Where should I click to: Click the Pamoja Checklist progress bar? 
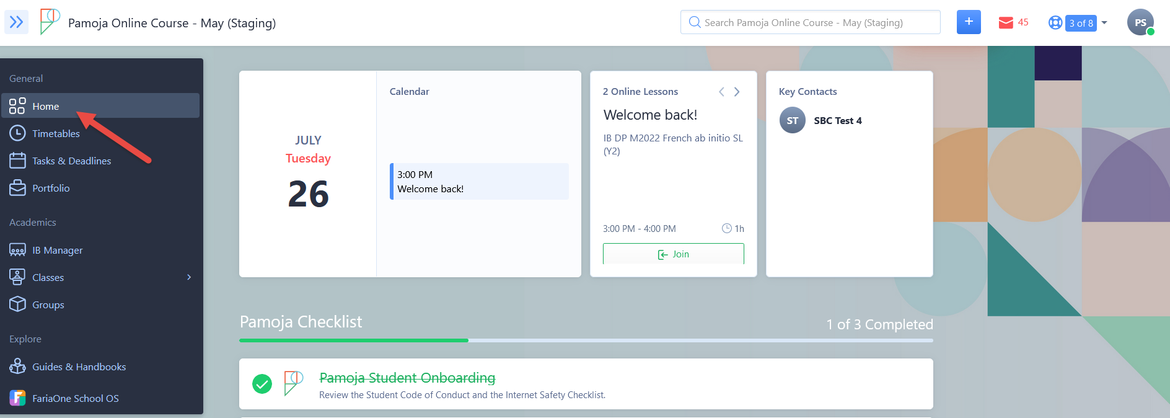tap(586, 340)
